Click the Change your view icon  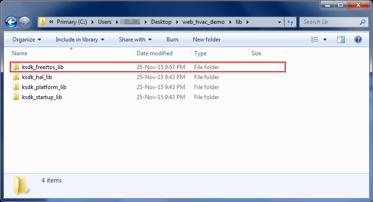(315, 40)
